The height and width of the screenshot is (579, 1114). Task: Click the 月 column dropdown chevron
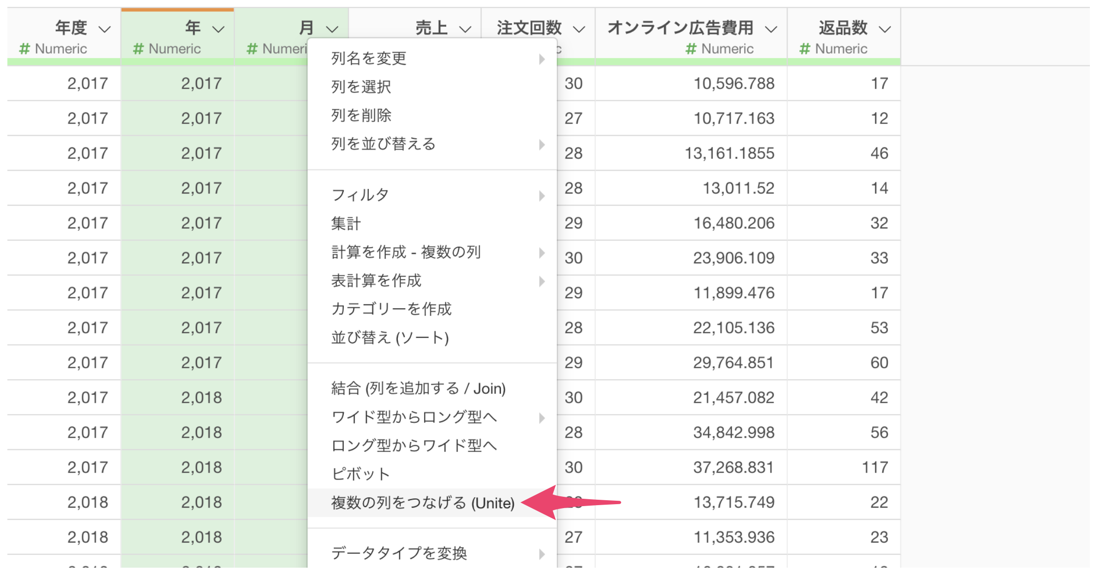click(332, 29)
